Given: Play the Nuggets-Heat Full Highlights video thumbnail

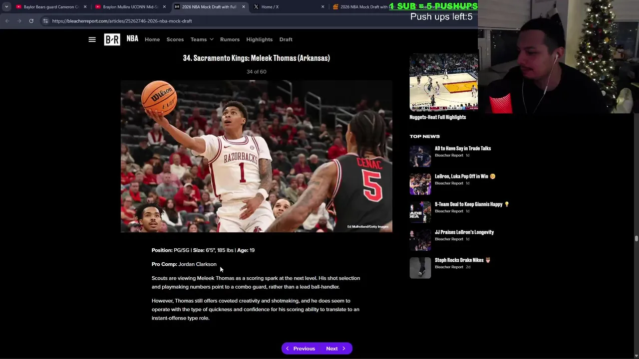Looking at the screenshot, I should 443,82.
